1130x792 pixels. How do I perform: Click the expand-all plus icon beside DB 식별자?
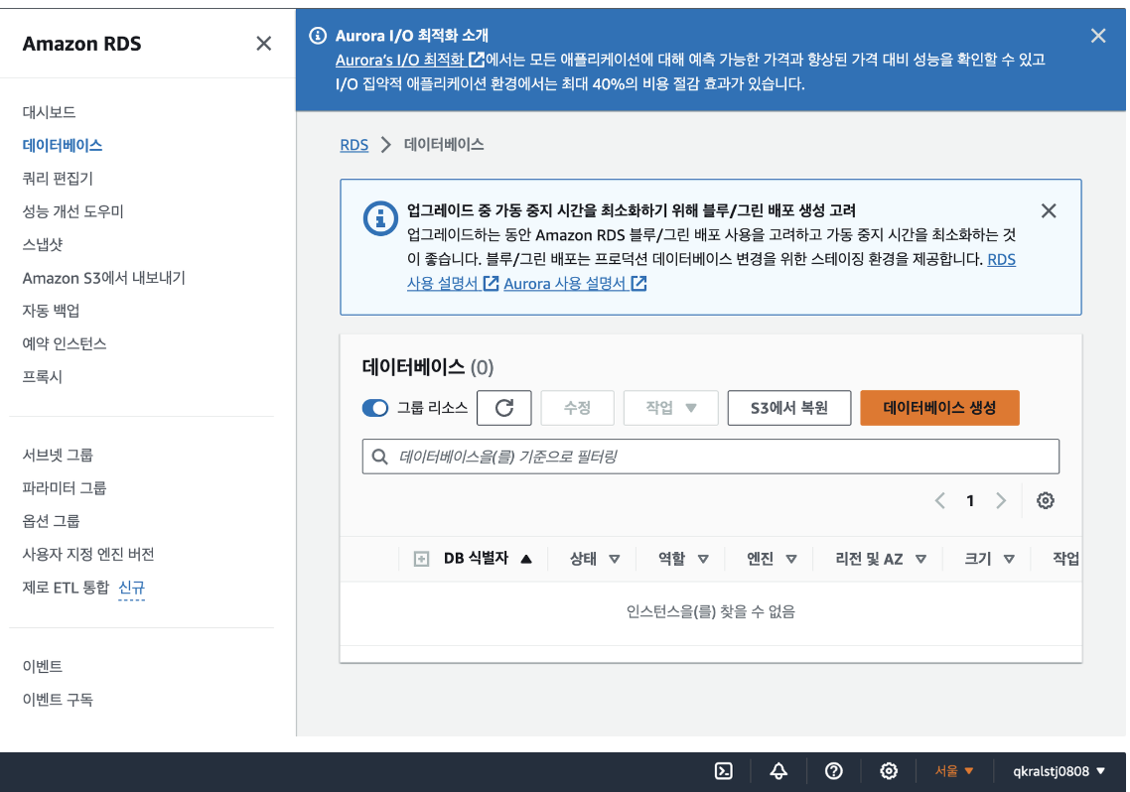click(x=422, y=559)
